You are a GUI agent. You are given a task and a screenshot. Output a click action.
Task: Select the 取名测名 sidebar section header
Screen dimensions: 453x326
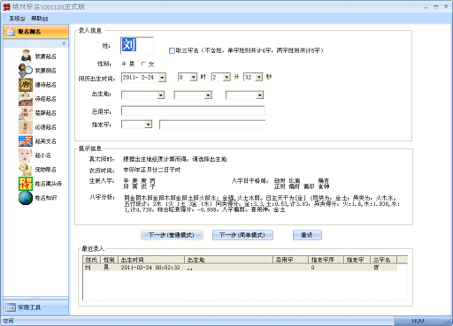35,32
